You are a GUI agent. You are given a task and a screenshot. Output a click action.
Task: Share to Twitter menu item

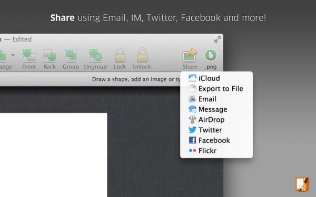[x=216, y=130]
